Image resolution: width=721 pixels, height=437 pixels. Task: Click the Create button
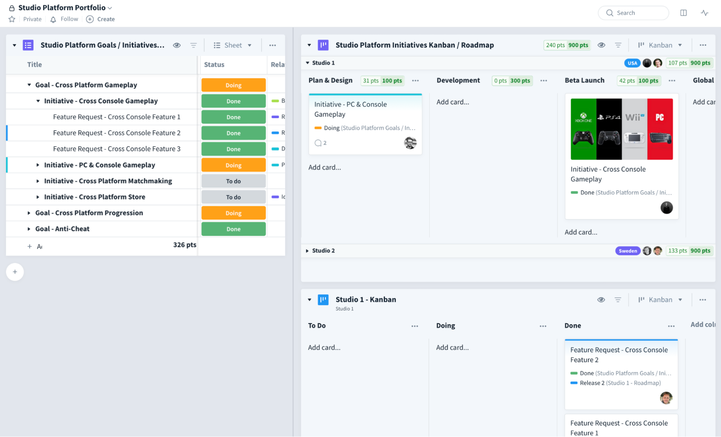tap(100, 19)
